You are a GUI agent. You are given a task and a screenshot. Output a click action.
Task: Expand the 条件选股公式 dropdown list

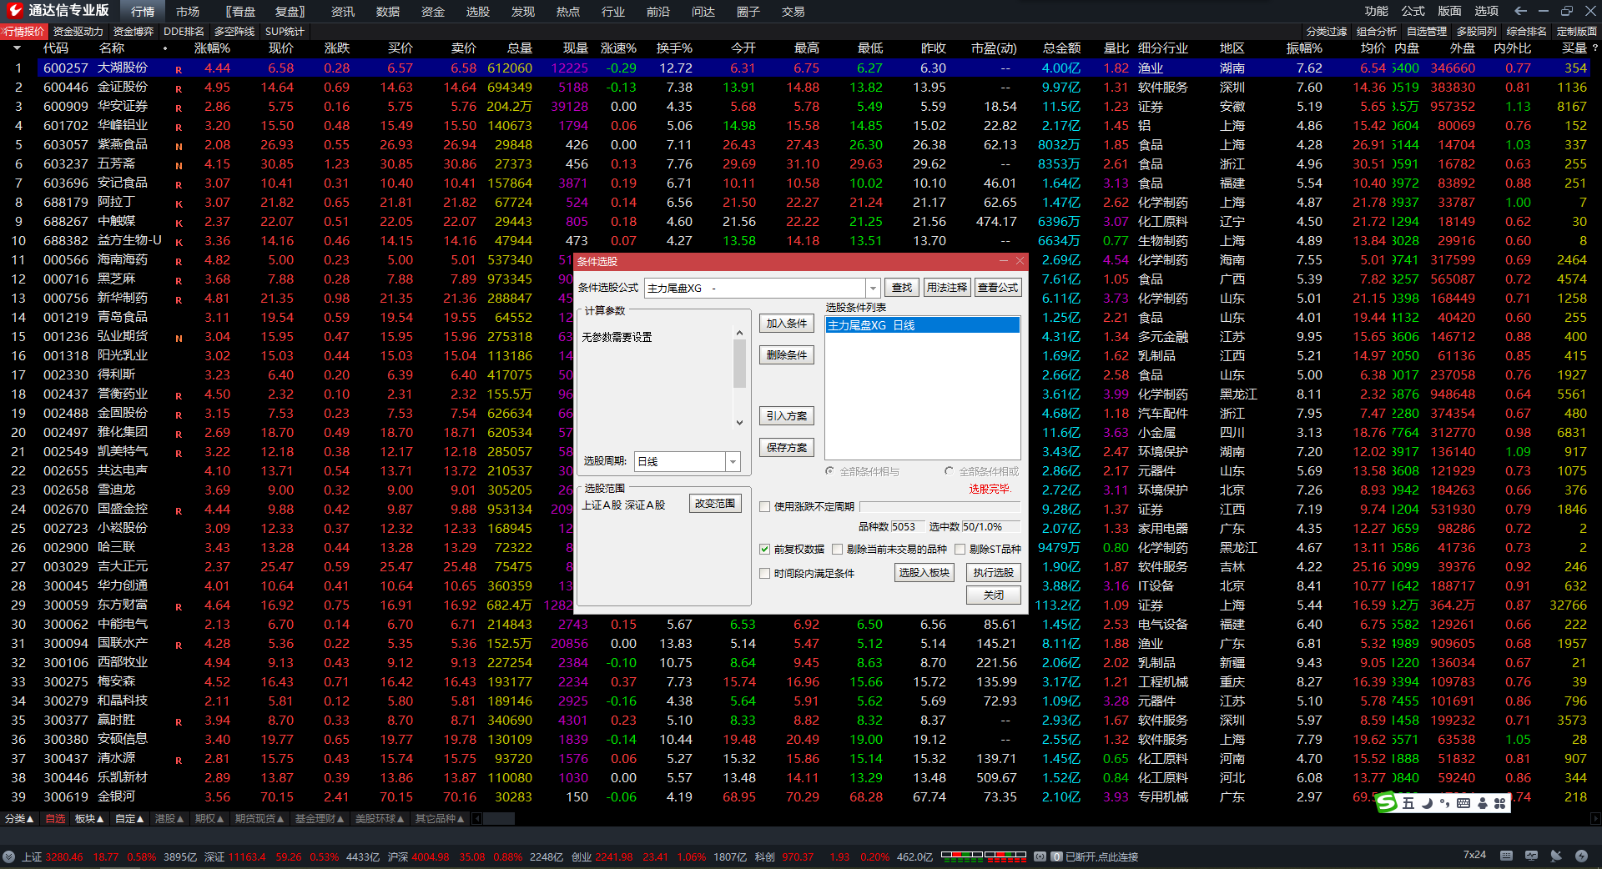click(873, 288)
